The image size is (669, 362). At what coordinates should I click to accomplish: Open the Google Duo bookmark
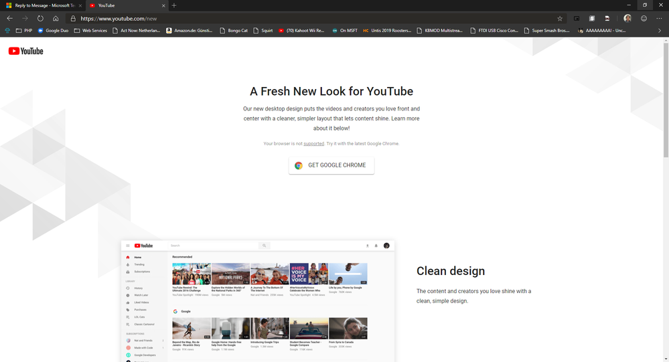(x=53, y=30)
